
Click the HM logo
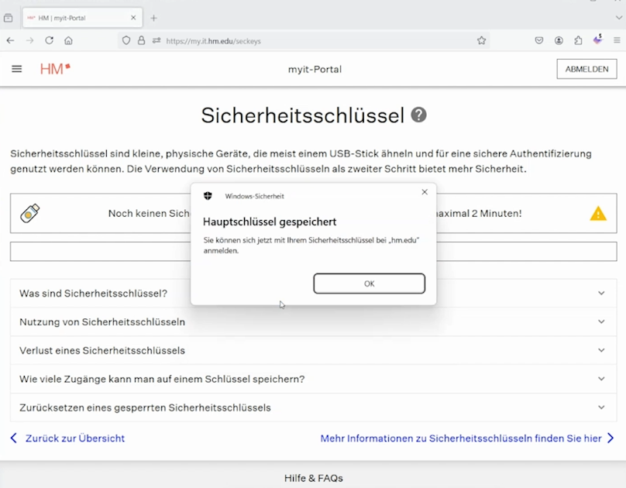[x=55, y=69]
